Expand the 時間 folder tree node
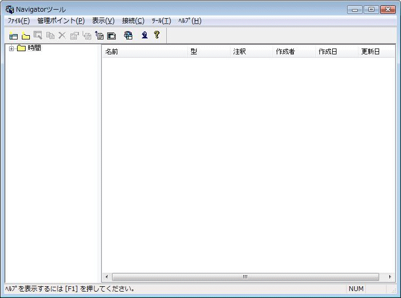 [11, 49]
